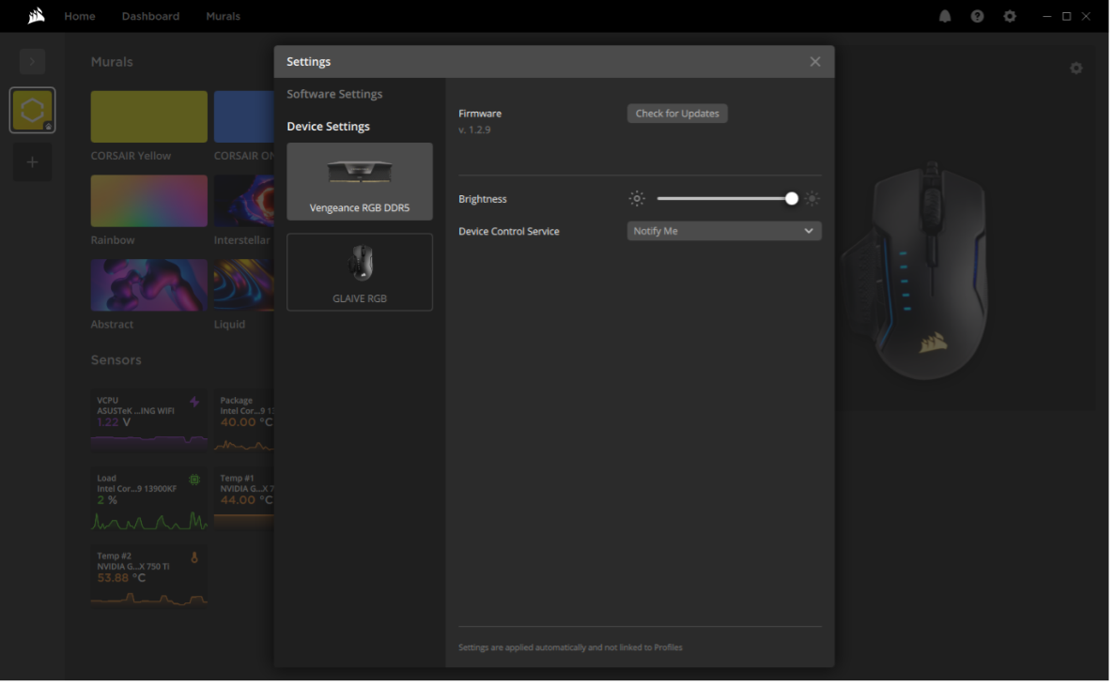Click the CORSAIR ON blue mural swatch
The image size is (1113, 685).
245,117
